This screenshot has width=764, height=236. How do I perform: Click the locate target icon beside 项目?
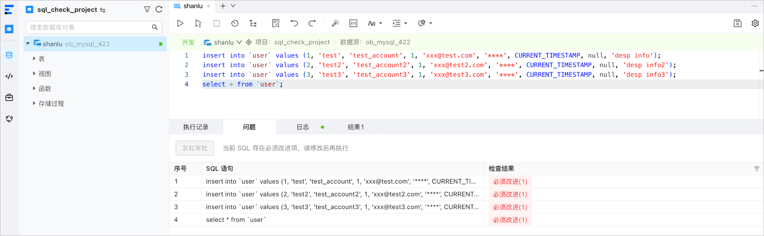(248, 42)
